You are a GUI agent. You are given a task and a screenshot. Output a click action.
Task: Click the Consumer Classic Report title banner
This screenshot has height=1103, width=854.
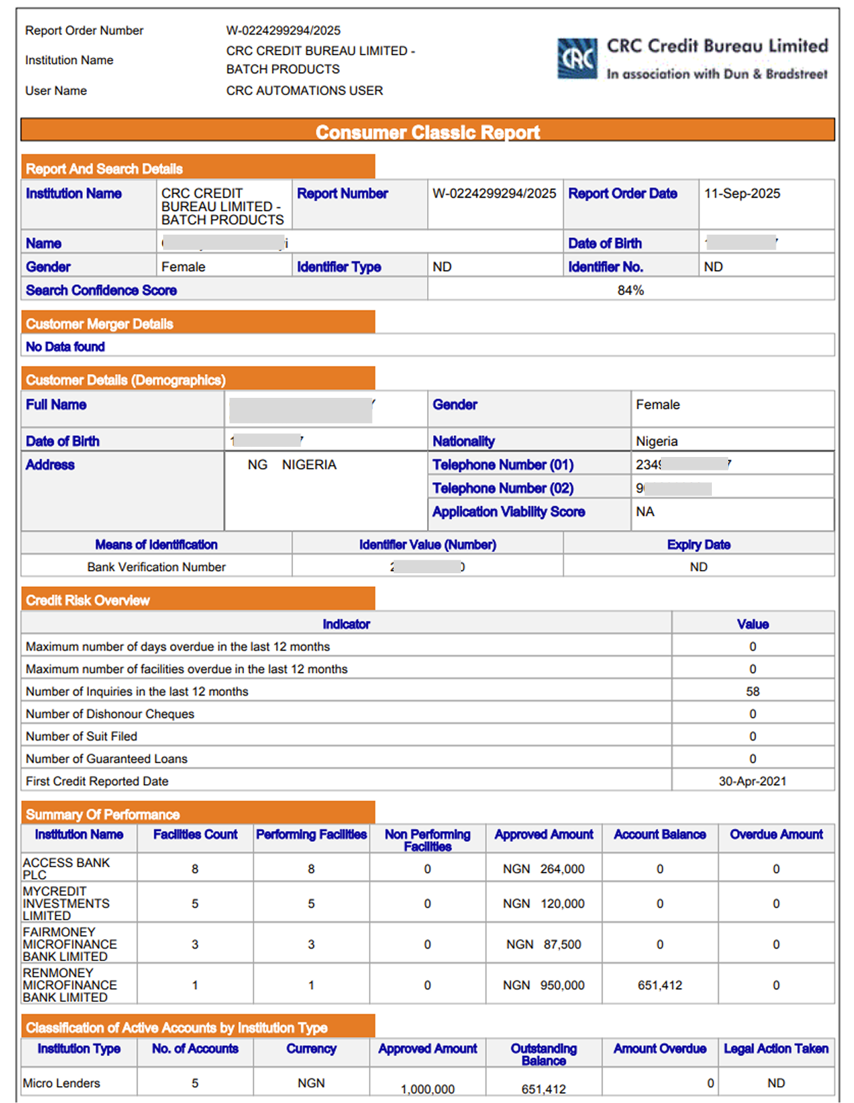427,131
